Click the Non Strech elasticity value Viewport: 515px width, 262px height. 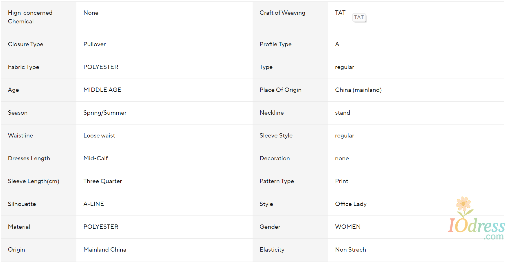pos(350,250)
